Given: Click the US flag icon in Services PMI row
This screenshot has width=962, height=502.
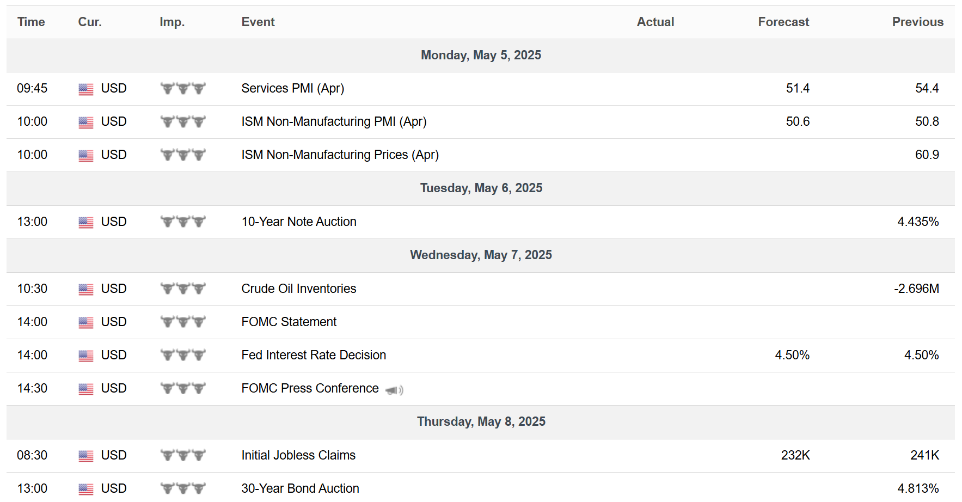Looking at the screenshot, I should [x=86, y=89].
